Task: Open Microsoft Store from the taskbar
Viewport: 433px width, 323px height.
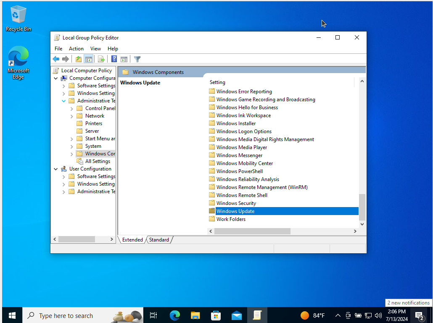Action: click(x=216, y=315)
